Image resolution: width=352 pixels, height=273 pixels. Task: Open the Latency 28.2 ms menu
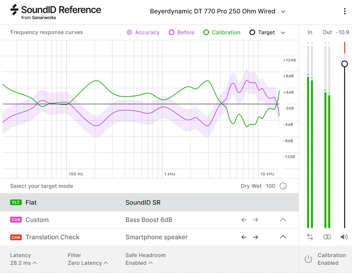23,259
